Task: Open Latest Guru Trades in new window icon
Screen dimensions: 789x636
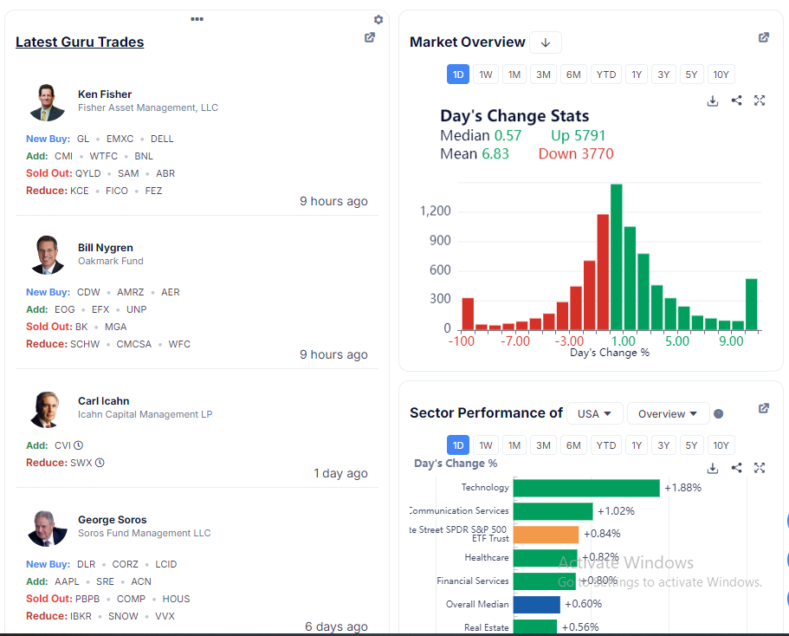Action: (x=370, y=37)
